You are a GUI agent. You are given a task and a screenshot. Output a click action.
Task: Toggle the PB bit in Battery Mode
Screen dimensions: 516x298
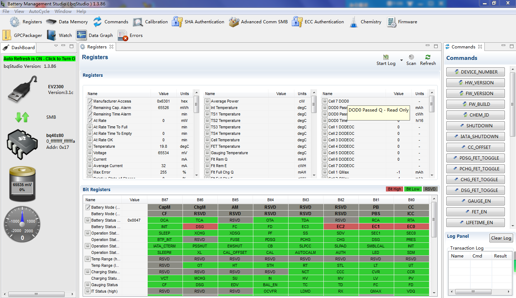pos(376,207)
